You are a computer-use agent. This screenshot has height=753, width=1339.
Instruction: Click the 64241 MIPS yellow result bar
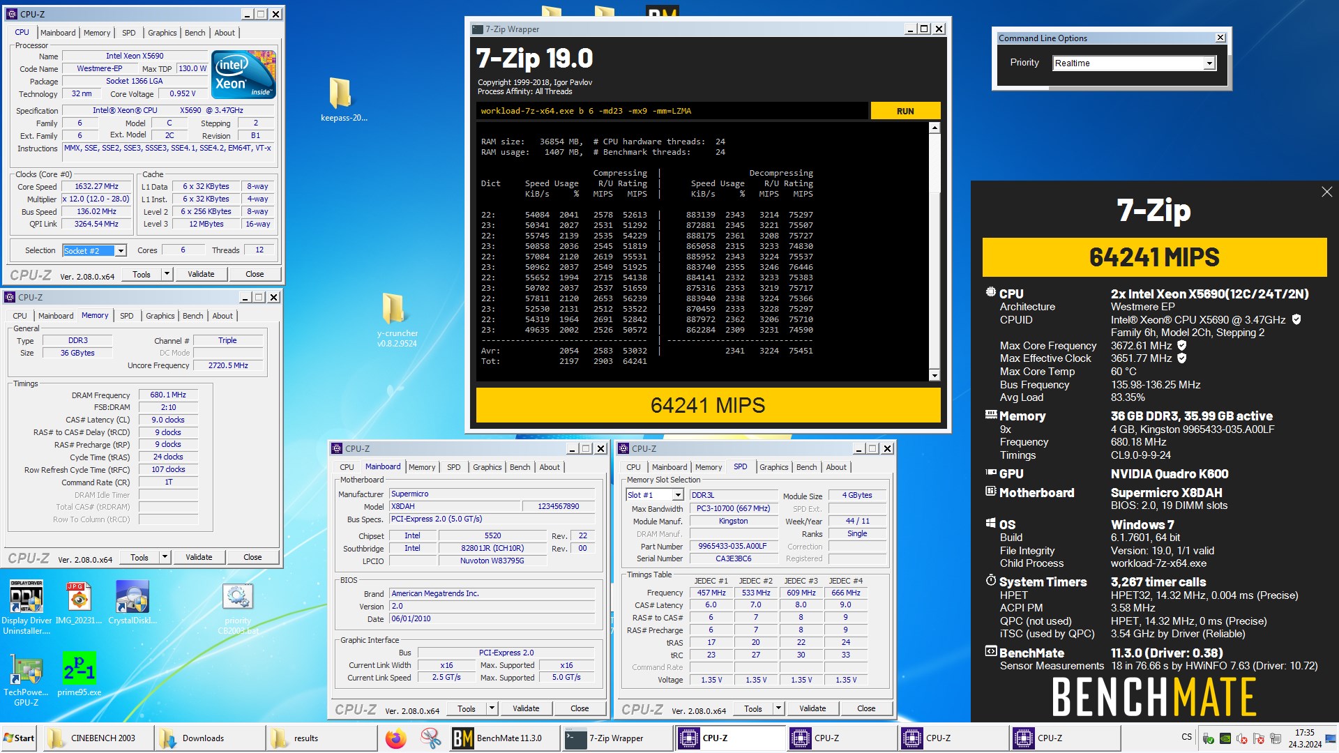708,405
